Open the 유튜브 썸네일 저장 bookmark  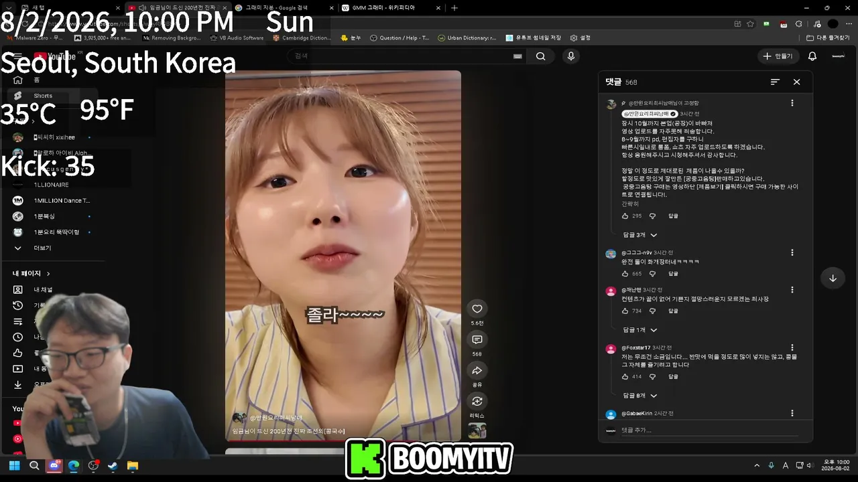click(534, 38)
